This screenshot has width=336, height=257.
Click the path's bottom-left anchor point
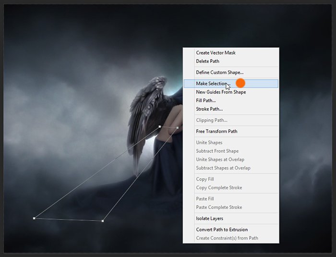[x=34, y=218]
